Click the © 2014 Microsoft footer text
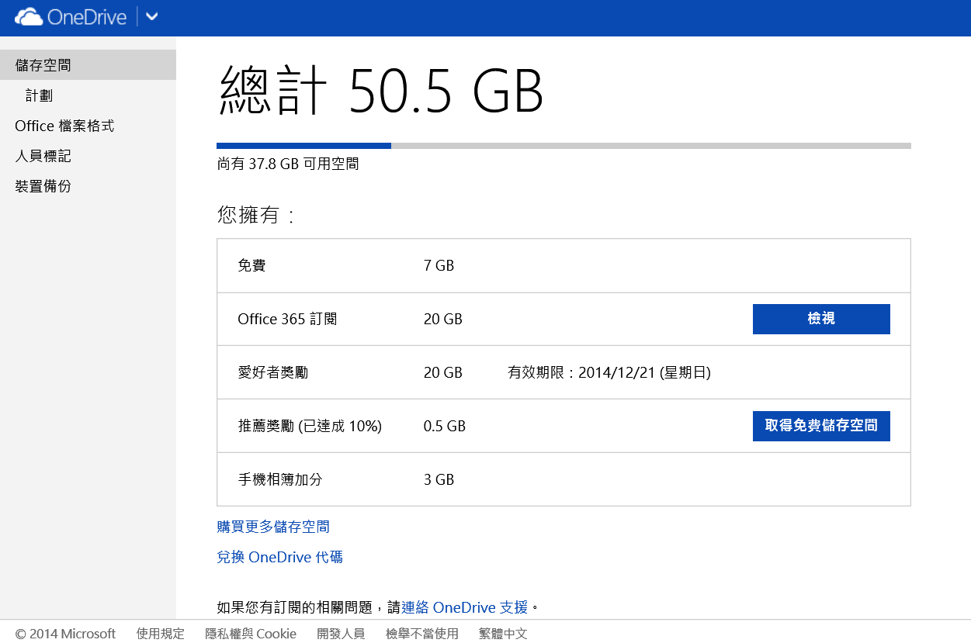Image resolution: width=971 pixels, height=643 pixels. tap(65, 634)
